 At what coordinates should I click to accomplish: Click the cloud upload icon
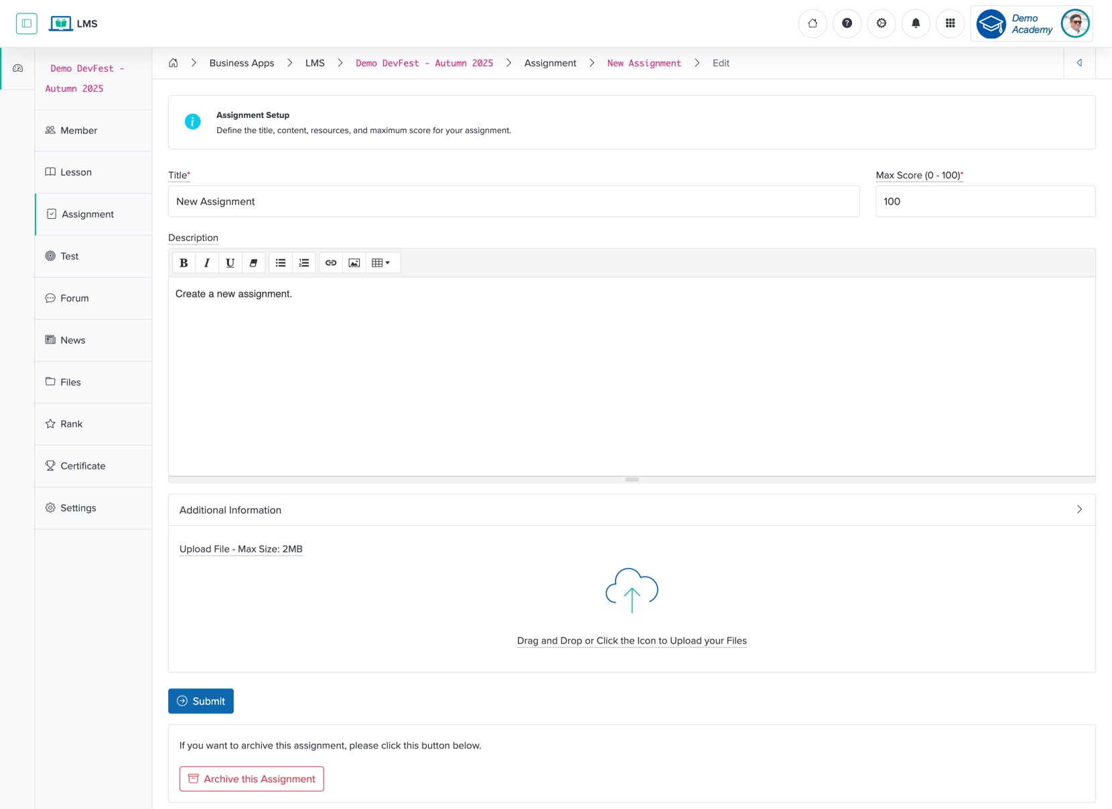631,591
